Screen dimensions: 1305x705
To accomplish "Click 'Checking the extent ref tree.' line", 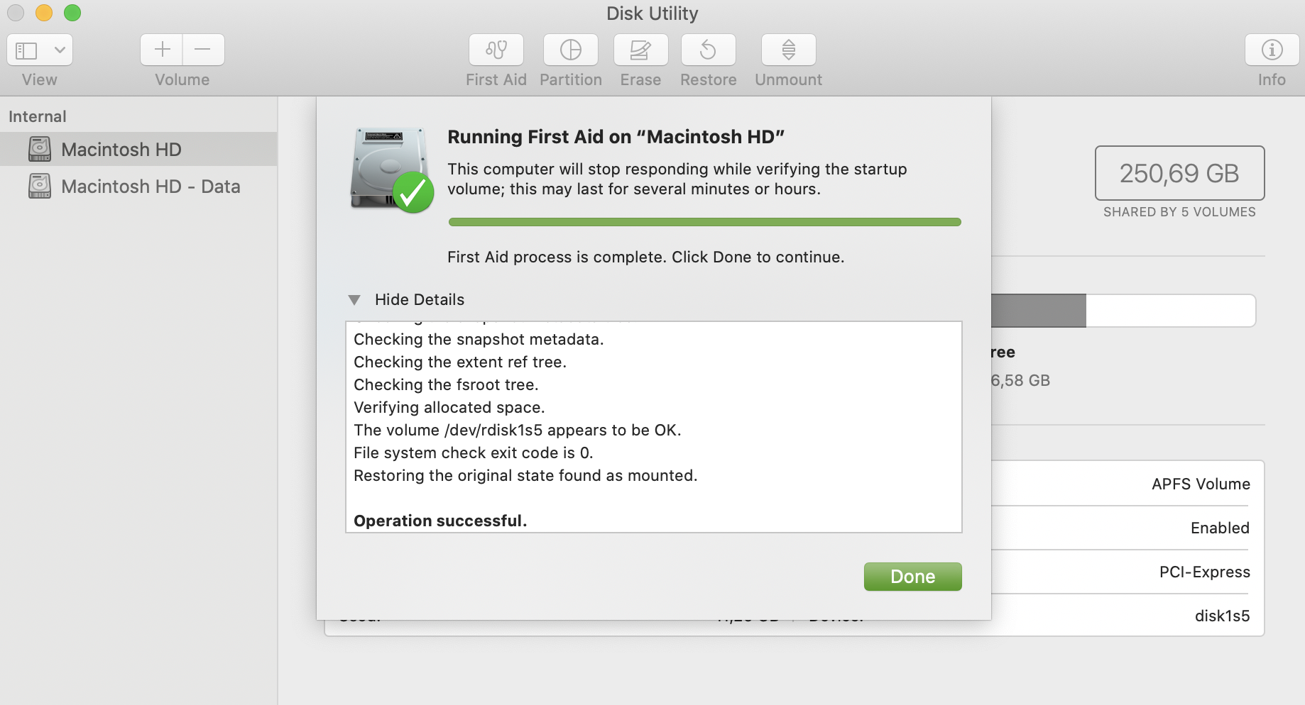I will [x=460, y=362].
